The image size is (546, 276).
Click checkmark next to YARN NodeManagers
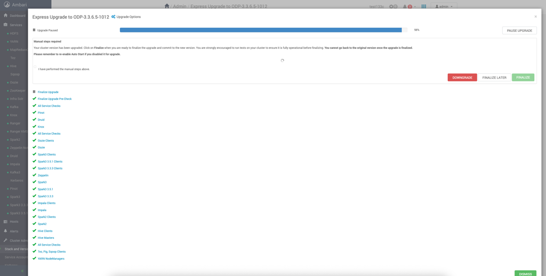(x=34, y=258)
